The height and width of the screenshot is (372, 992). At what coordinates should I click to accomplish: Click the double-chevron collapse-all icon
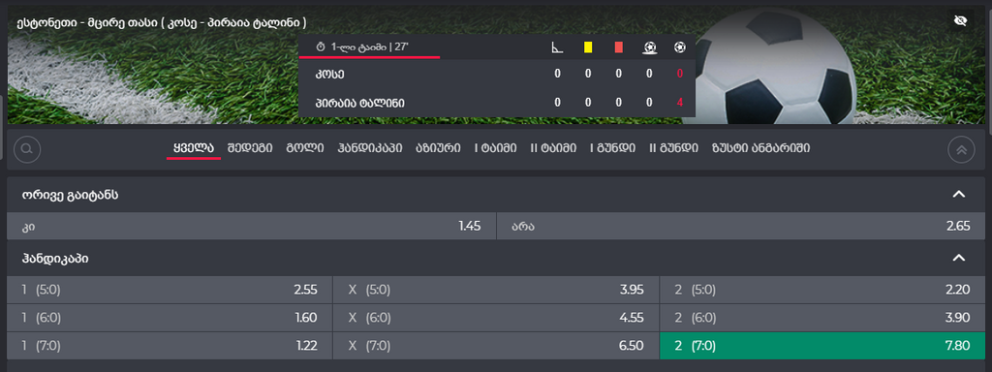pos(961,149)
